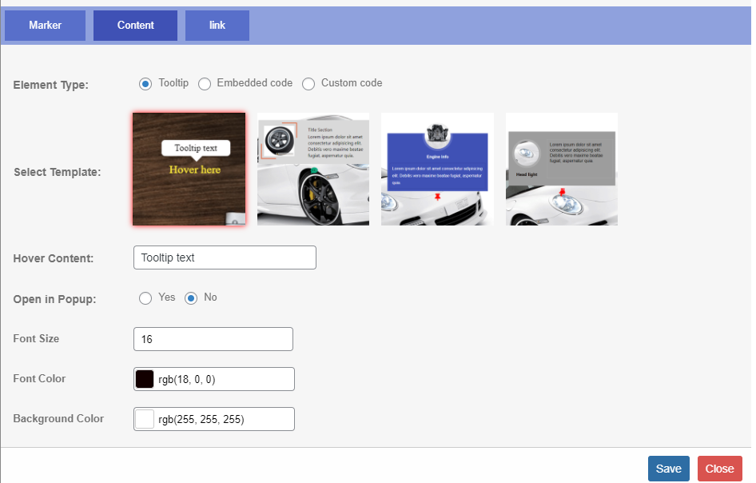The height and width of the screenshot is (483, 756).
Task: Pick the gray Head light template
Action: [562, 169]
